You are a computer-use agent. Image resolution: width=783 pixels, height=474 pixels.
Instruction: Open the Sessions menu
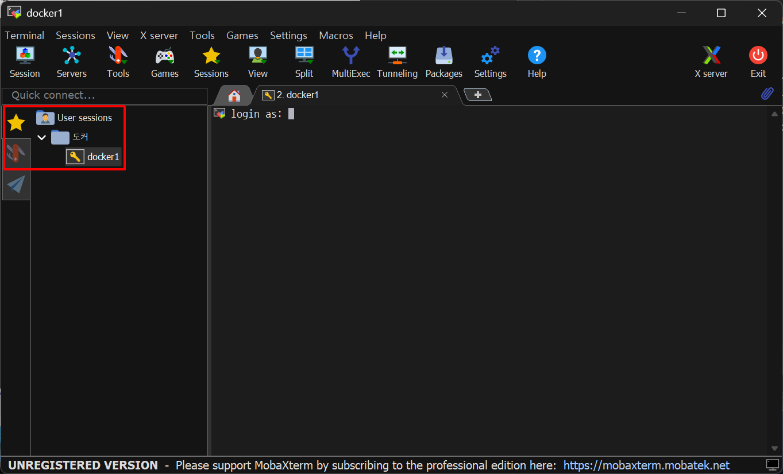pos(75,36)
